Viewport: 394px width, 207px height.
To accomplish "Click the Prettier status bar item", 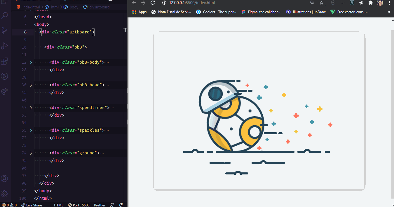I will [100, 205].
